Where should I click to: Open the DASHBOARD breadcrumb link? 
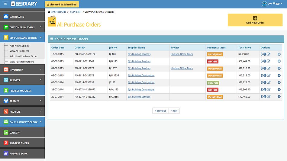pos(58,12)
